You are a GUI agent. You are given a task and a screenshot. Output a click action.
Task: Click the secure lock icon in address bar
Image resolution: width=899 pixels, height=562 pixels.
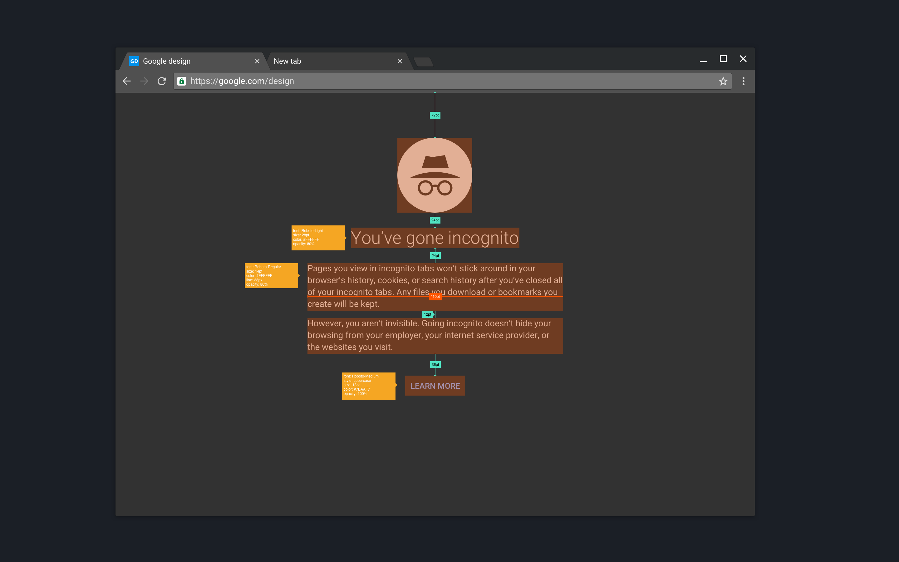pos(182,81)
